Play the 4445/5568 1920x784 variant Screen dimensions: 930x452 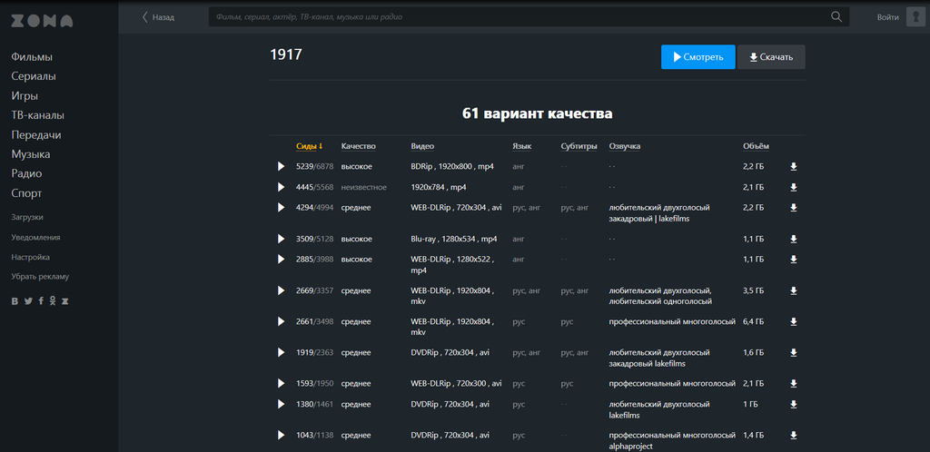(282, 187)
